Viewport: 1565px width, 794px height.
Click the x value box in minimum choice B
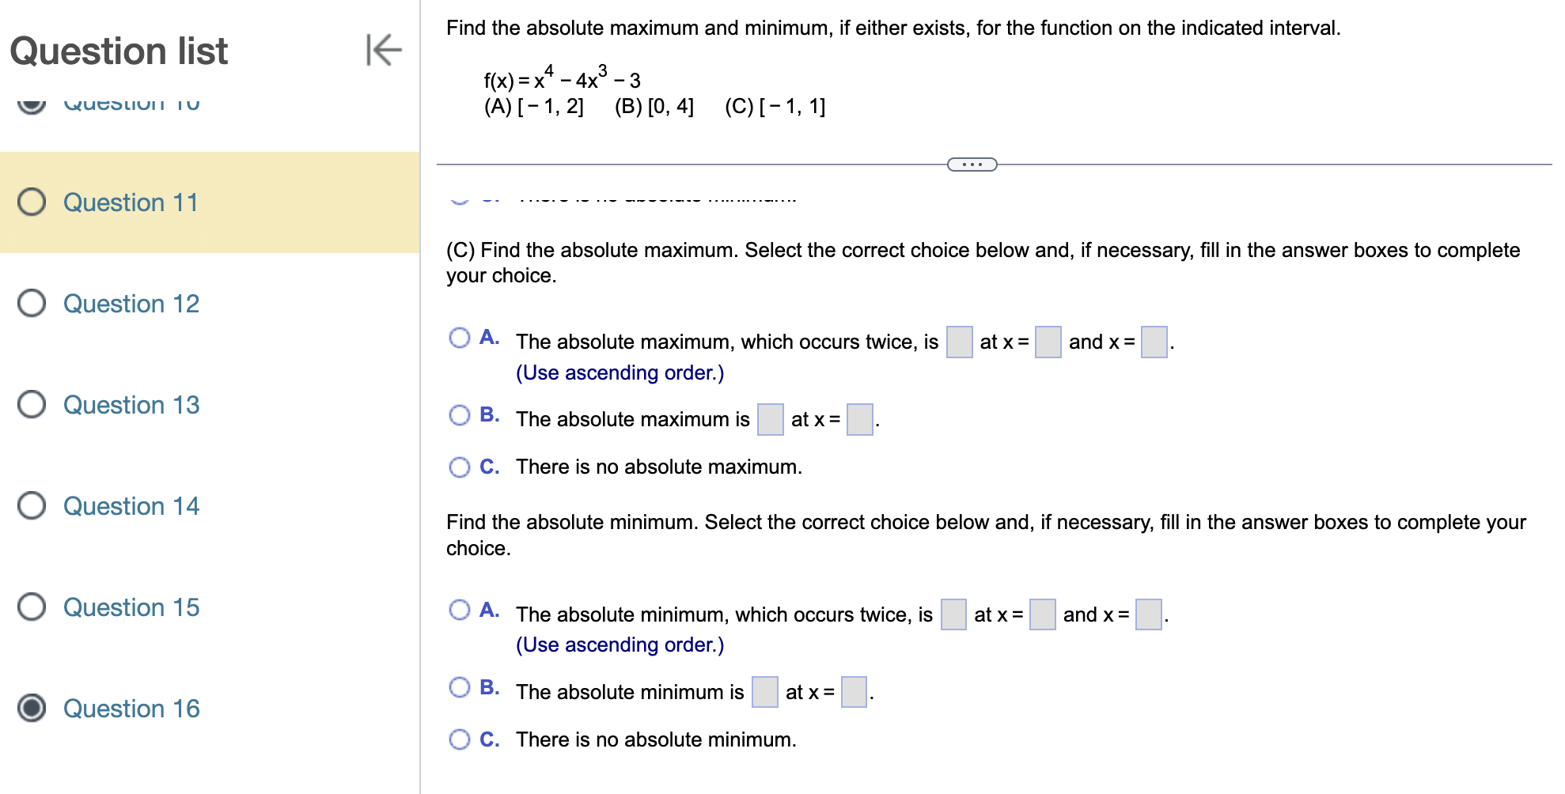(854, 692)
